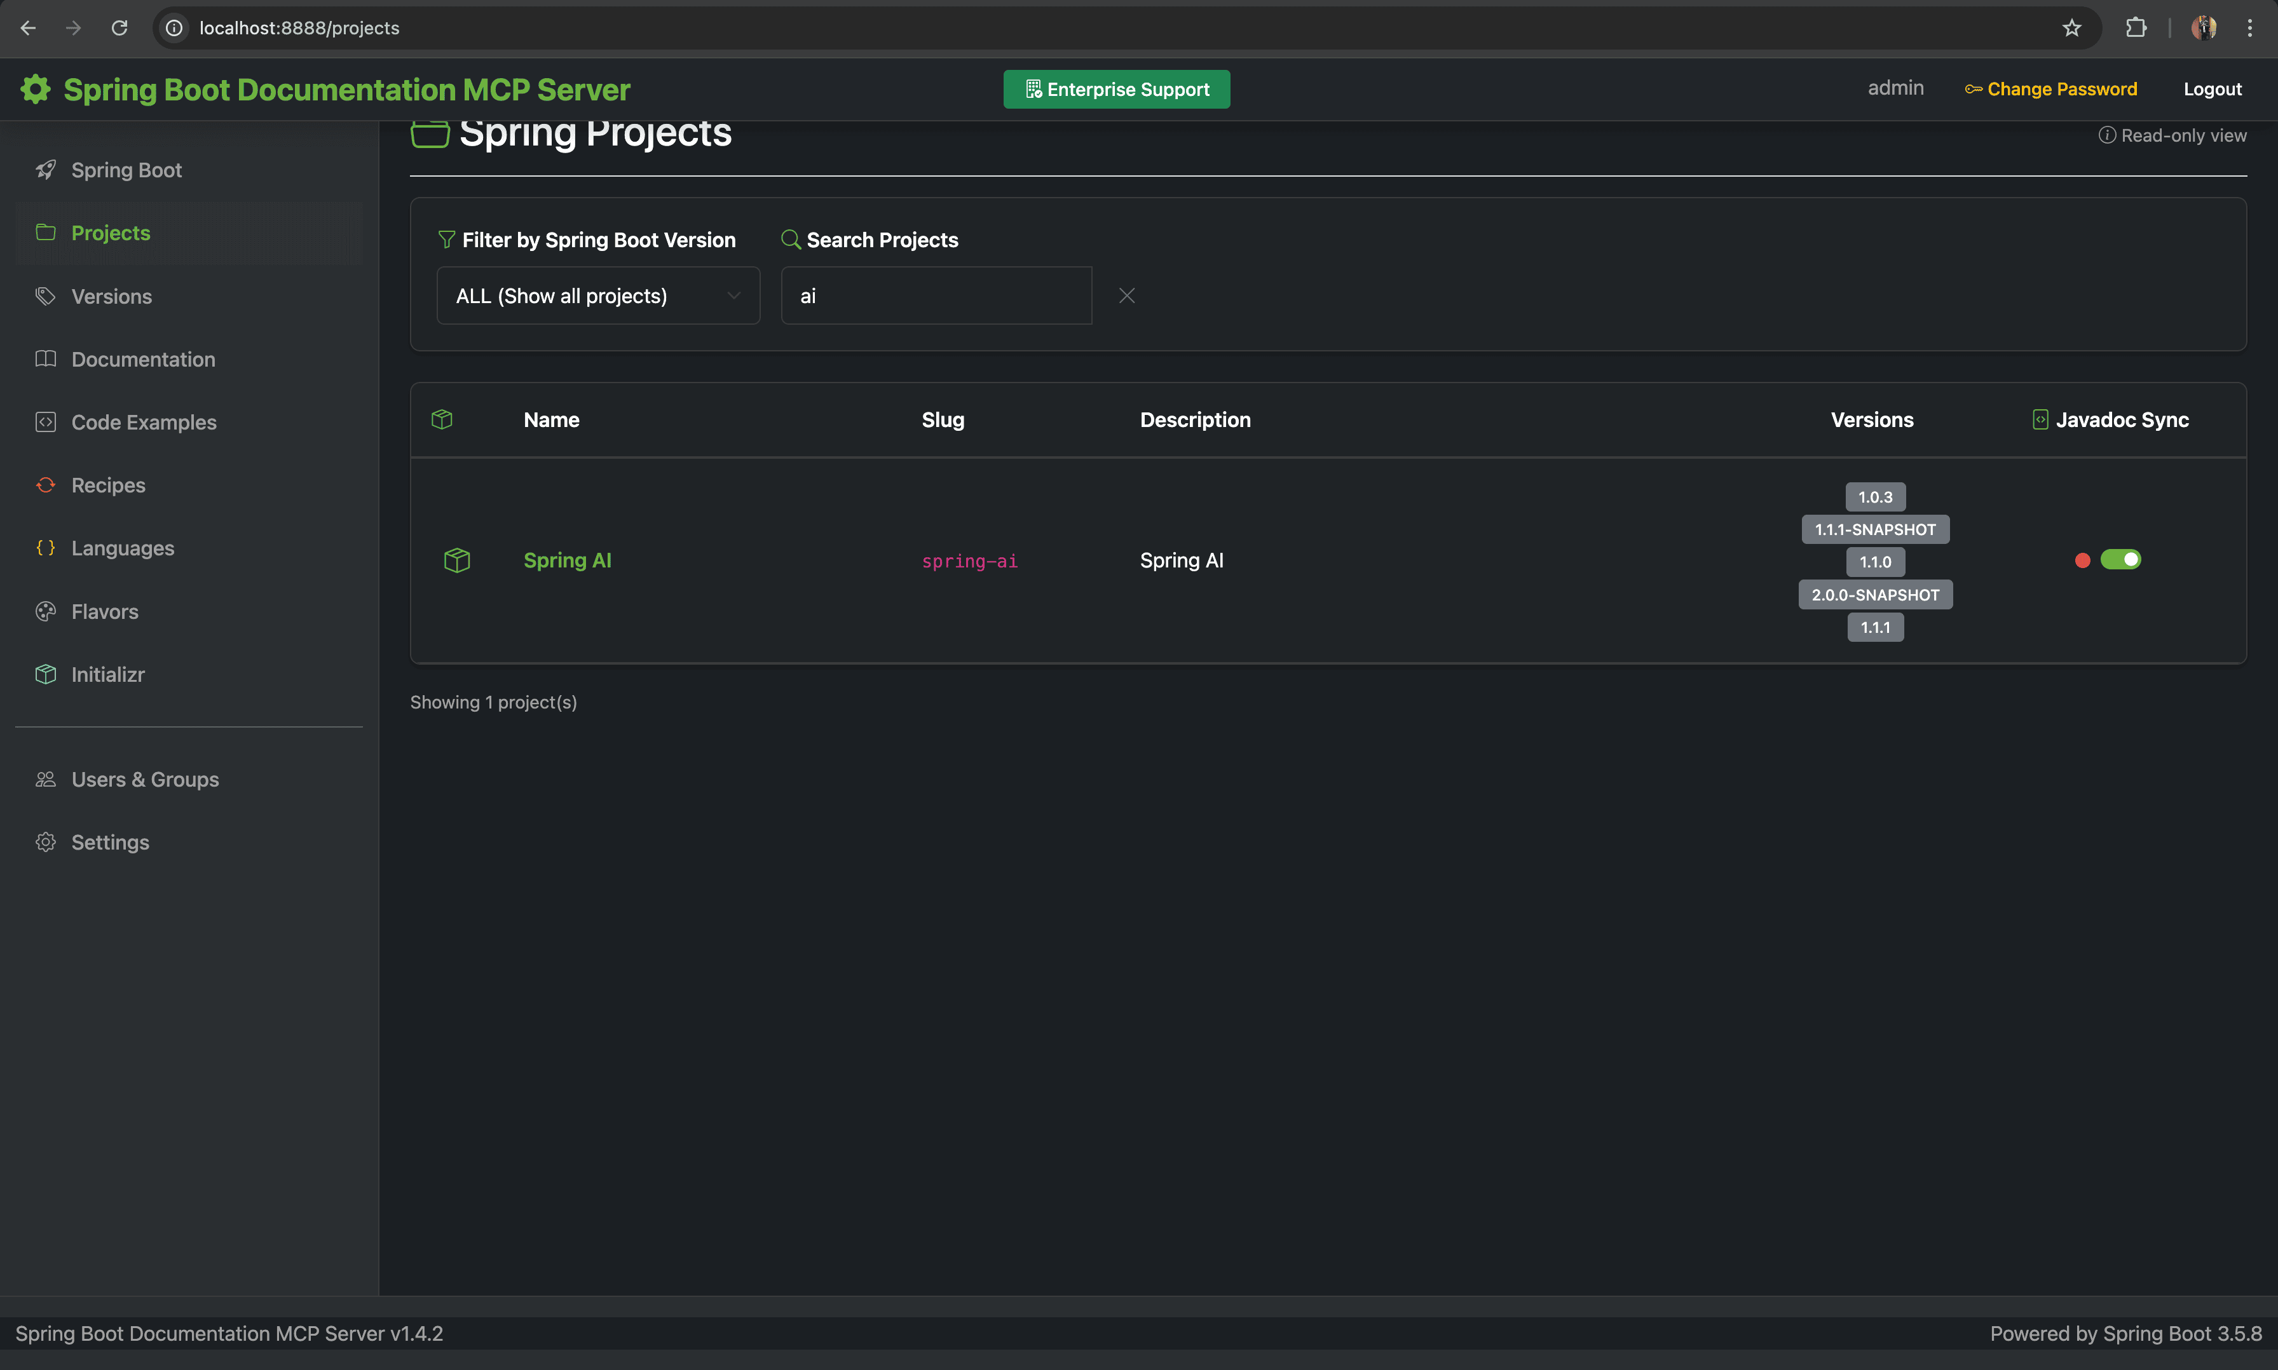Click the Enterprise Support button
The image size is (2278, 1370).
tap(1116, 90)
